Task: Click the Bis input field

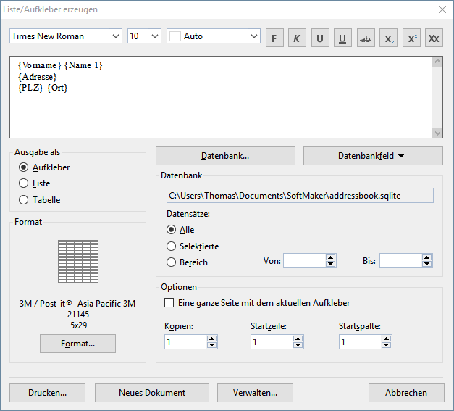Action: pos(400,260)
